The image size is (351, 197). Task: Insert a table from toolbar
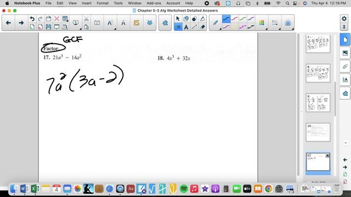pyautogui.click(x=65, y=19)
